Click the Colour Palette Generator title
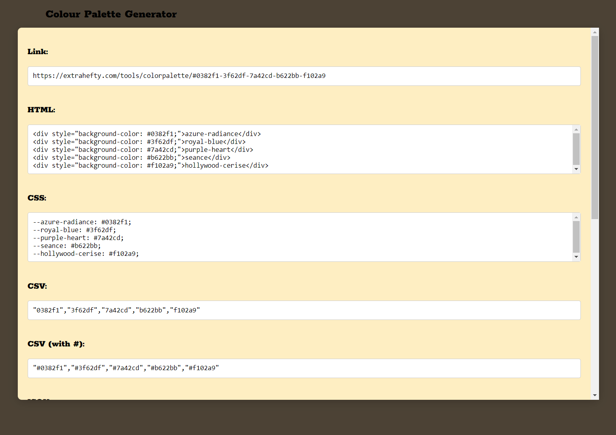 click(111, 14)
